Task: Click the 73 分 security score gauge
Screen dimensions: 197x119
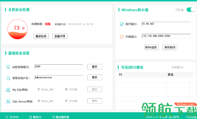Action: pyautogui.click(x=17, y=29)
